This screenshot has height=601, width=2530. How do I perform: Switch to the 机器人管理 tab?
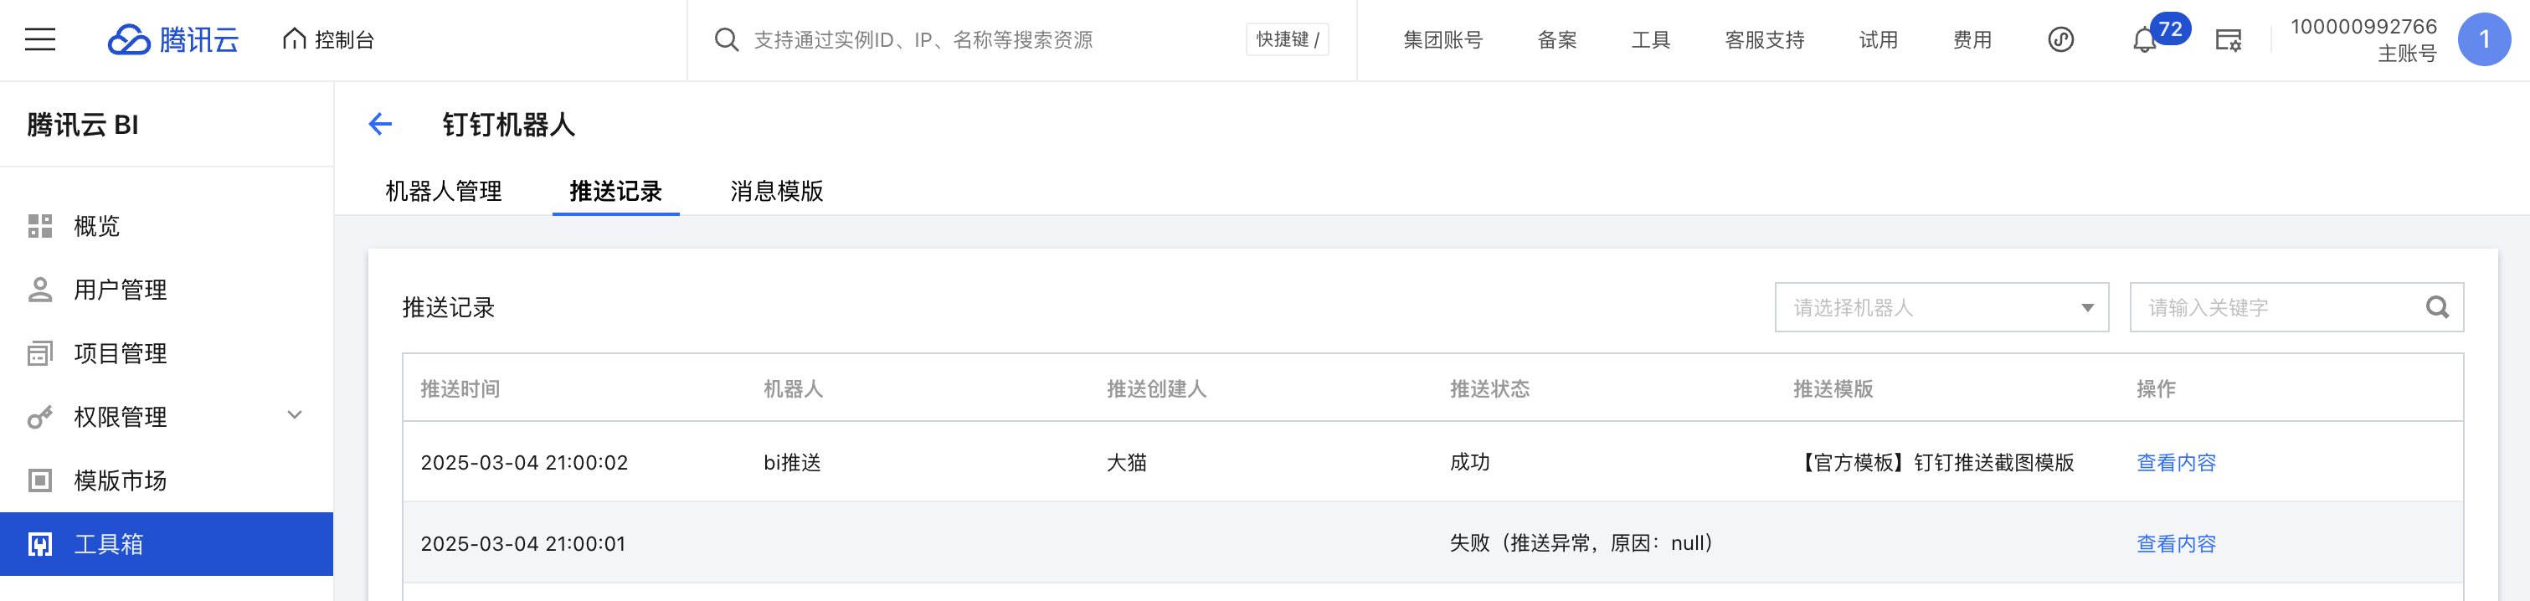pos(444,191)
